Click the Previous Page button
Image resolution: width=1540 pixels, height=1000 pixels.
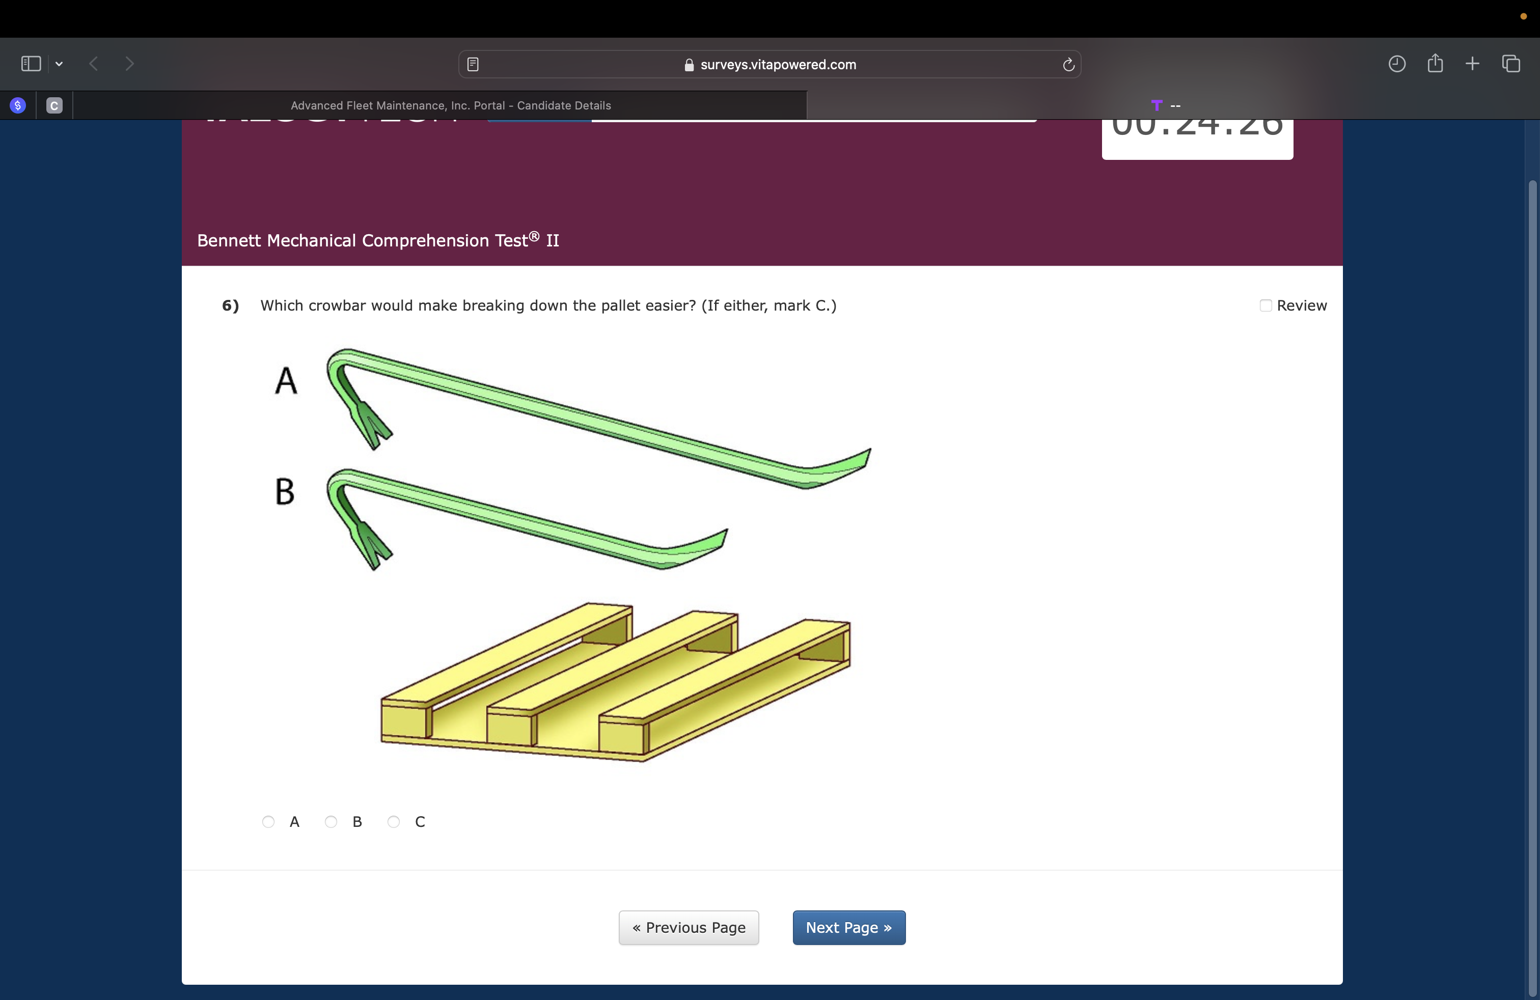click(x=689, y=928)
